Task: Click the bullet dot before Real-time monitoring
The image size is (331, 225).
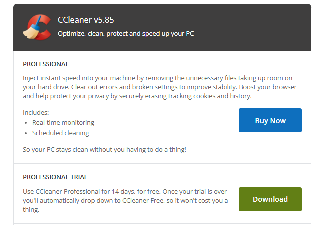Action: 26,123
